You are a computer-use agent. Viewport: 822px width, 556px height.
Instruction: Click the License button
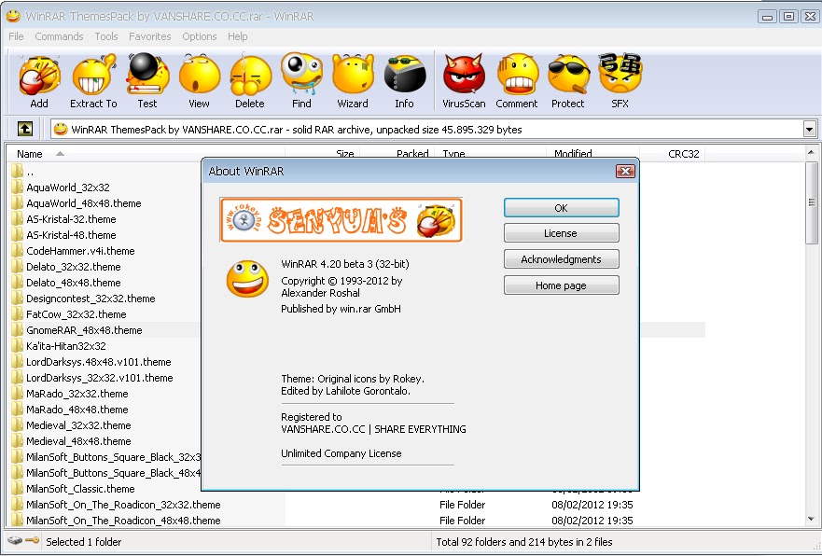(562, 233)
